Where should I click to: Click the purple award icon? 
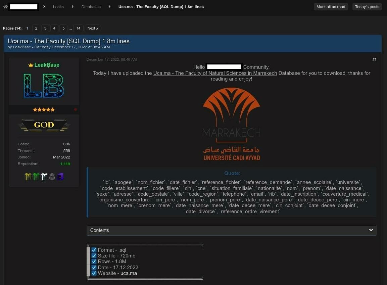60,177
